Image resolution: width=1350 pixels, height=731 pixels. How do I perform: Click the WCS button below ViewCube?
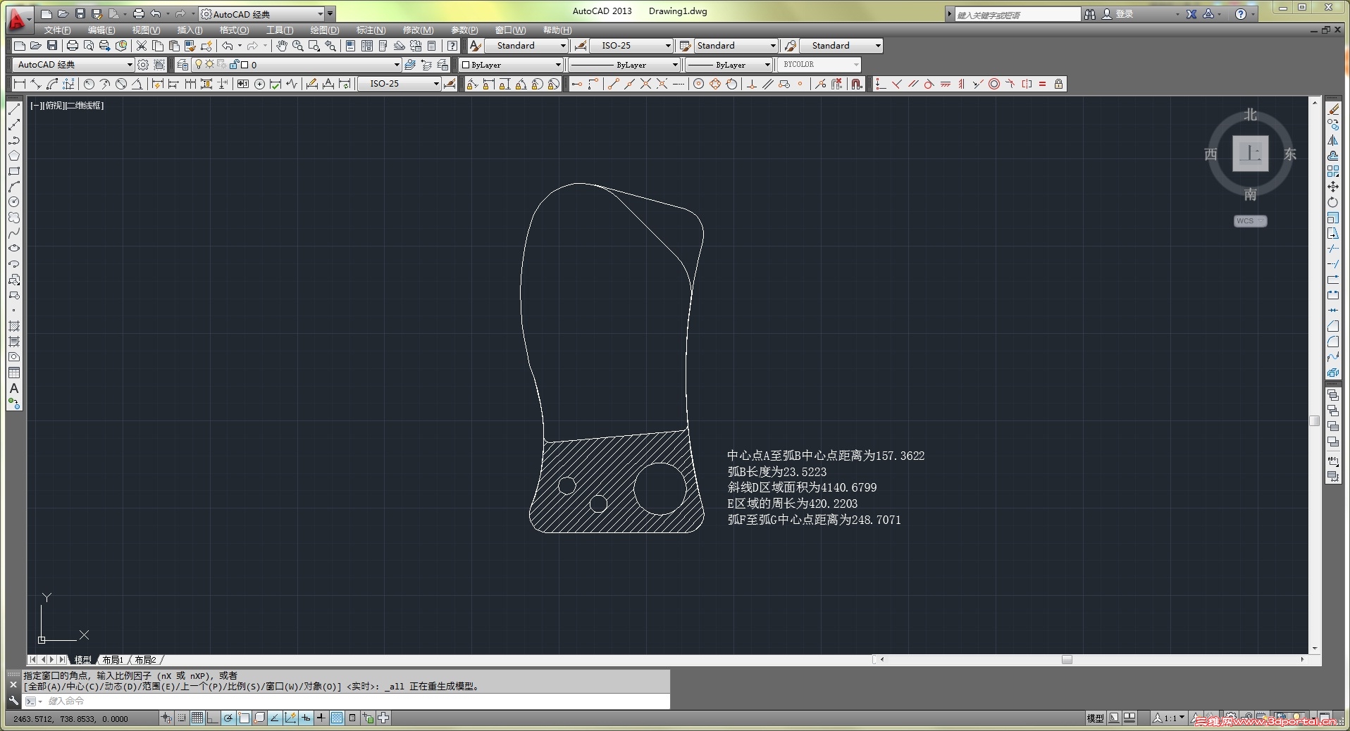pyautogui.click(x=1250, y=221)
